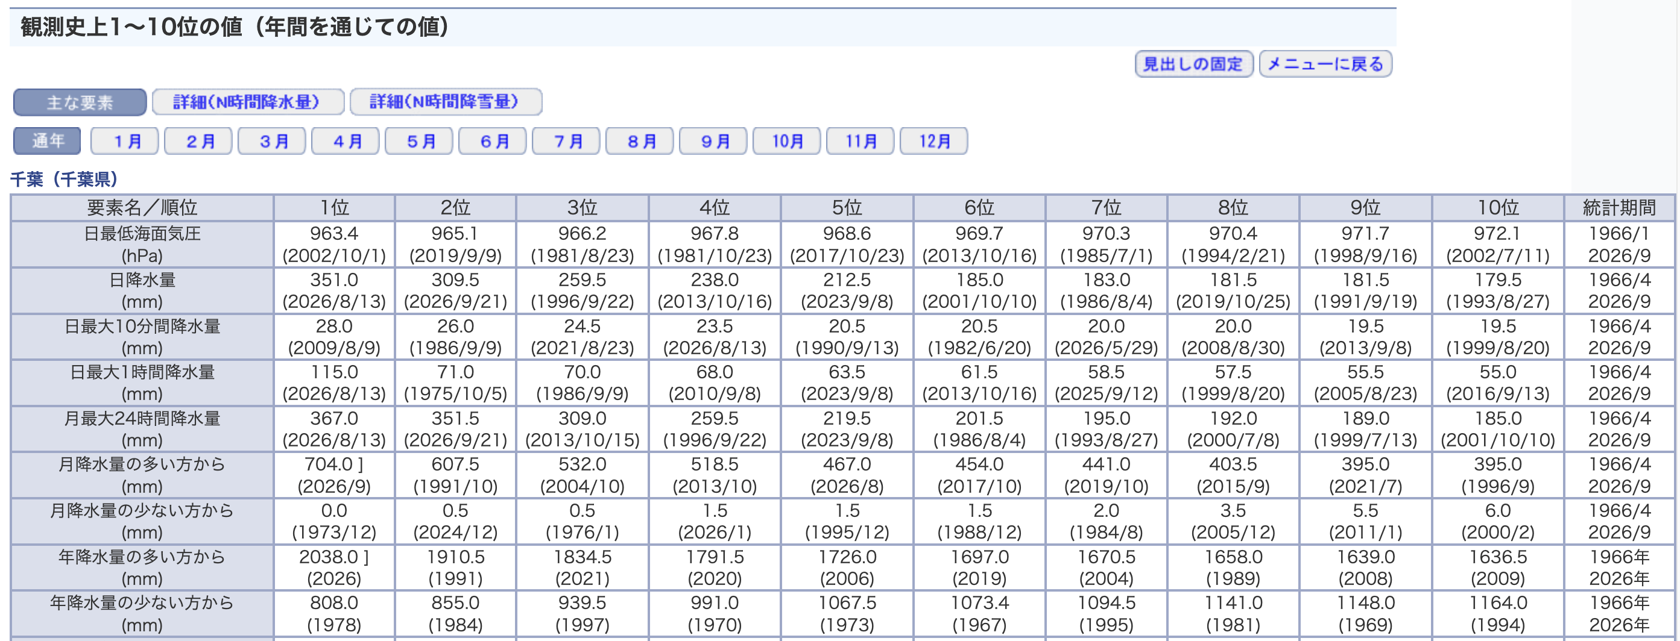The height and width of the screenshot is (641, 1680).
Task: Click the 1位 column header
Action: pyautogui.click(x=334, y=208)
